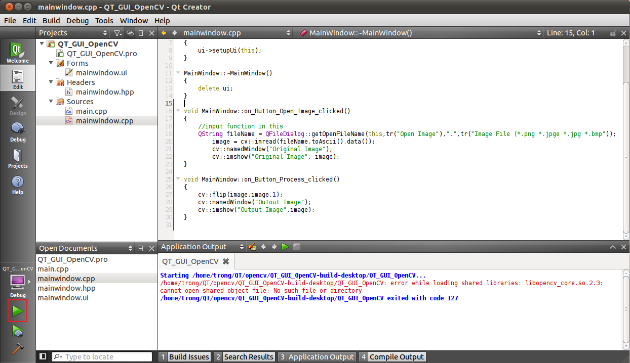Select QT_GUI_OpenCV.pro in the project tree

(102, 54)
